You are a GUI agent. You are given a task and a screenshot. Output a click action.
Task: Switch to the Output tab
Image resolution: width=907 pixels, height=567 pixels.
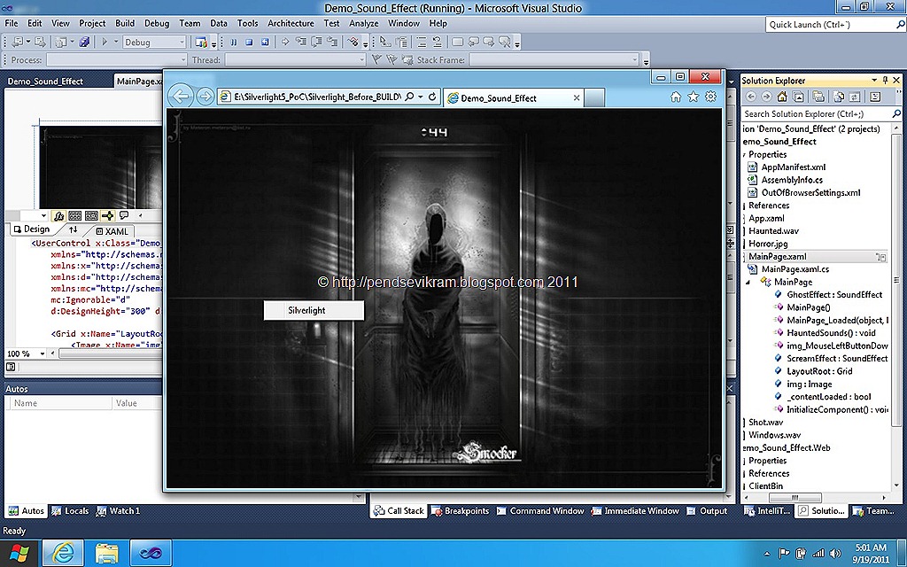(x=707, y=511)
